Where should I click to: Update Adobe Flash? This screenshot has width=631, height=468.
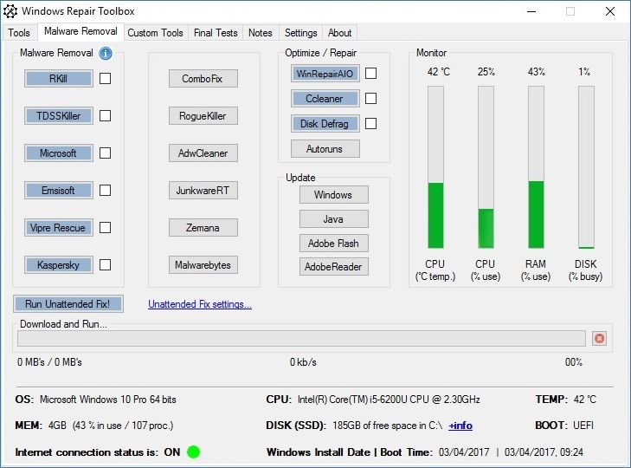coord(333,243)
